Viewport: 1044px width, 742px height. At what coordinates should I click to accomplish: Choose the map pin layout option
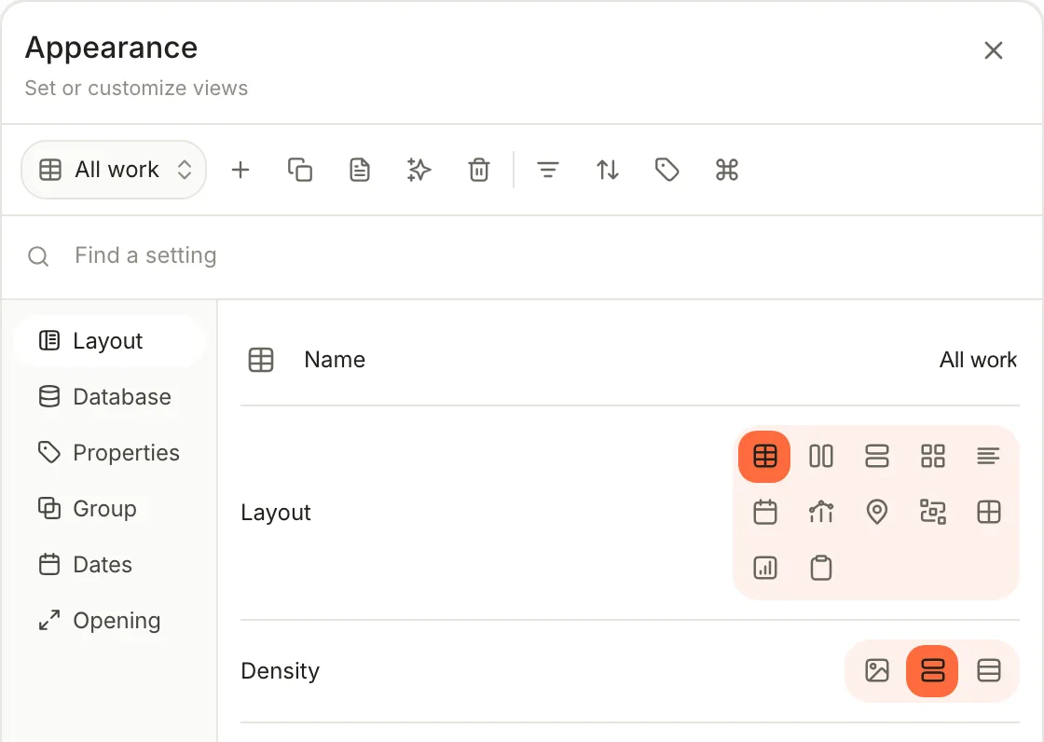click(x=877, y=512)
